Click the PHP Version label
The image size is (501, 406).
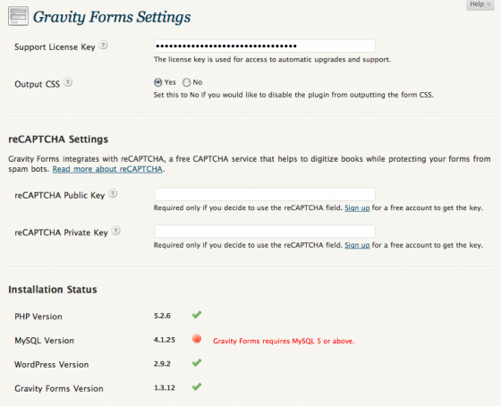click(38, 317)
